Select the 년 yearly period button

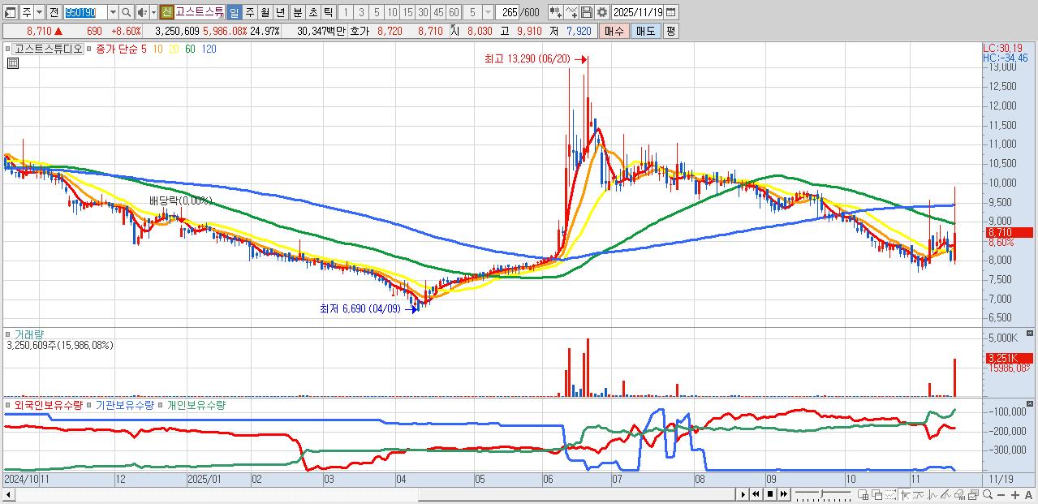click(x=280, y=12)
